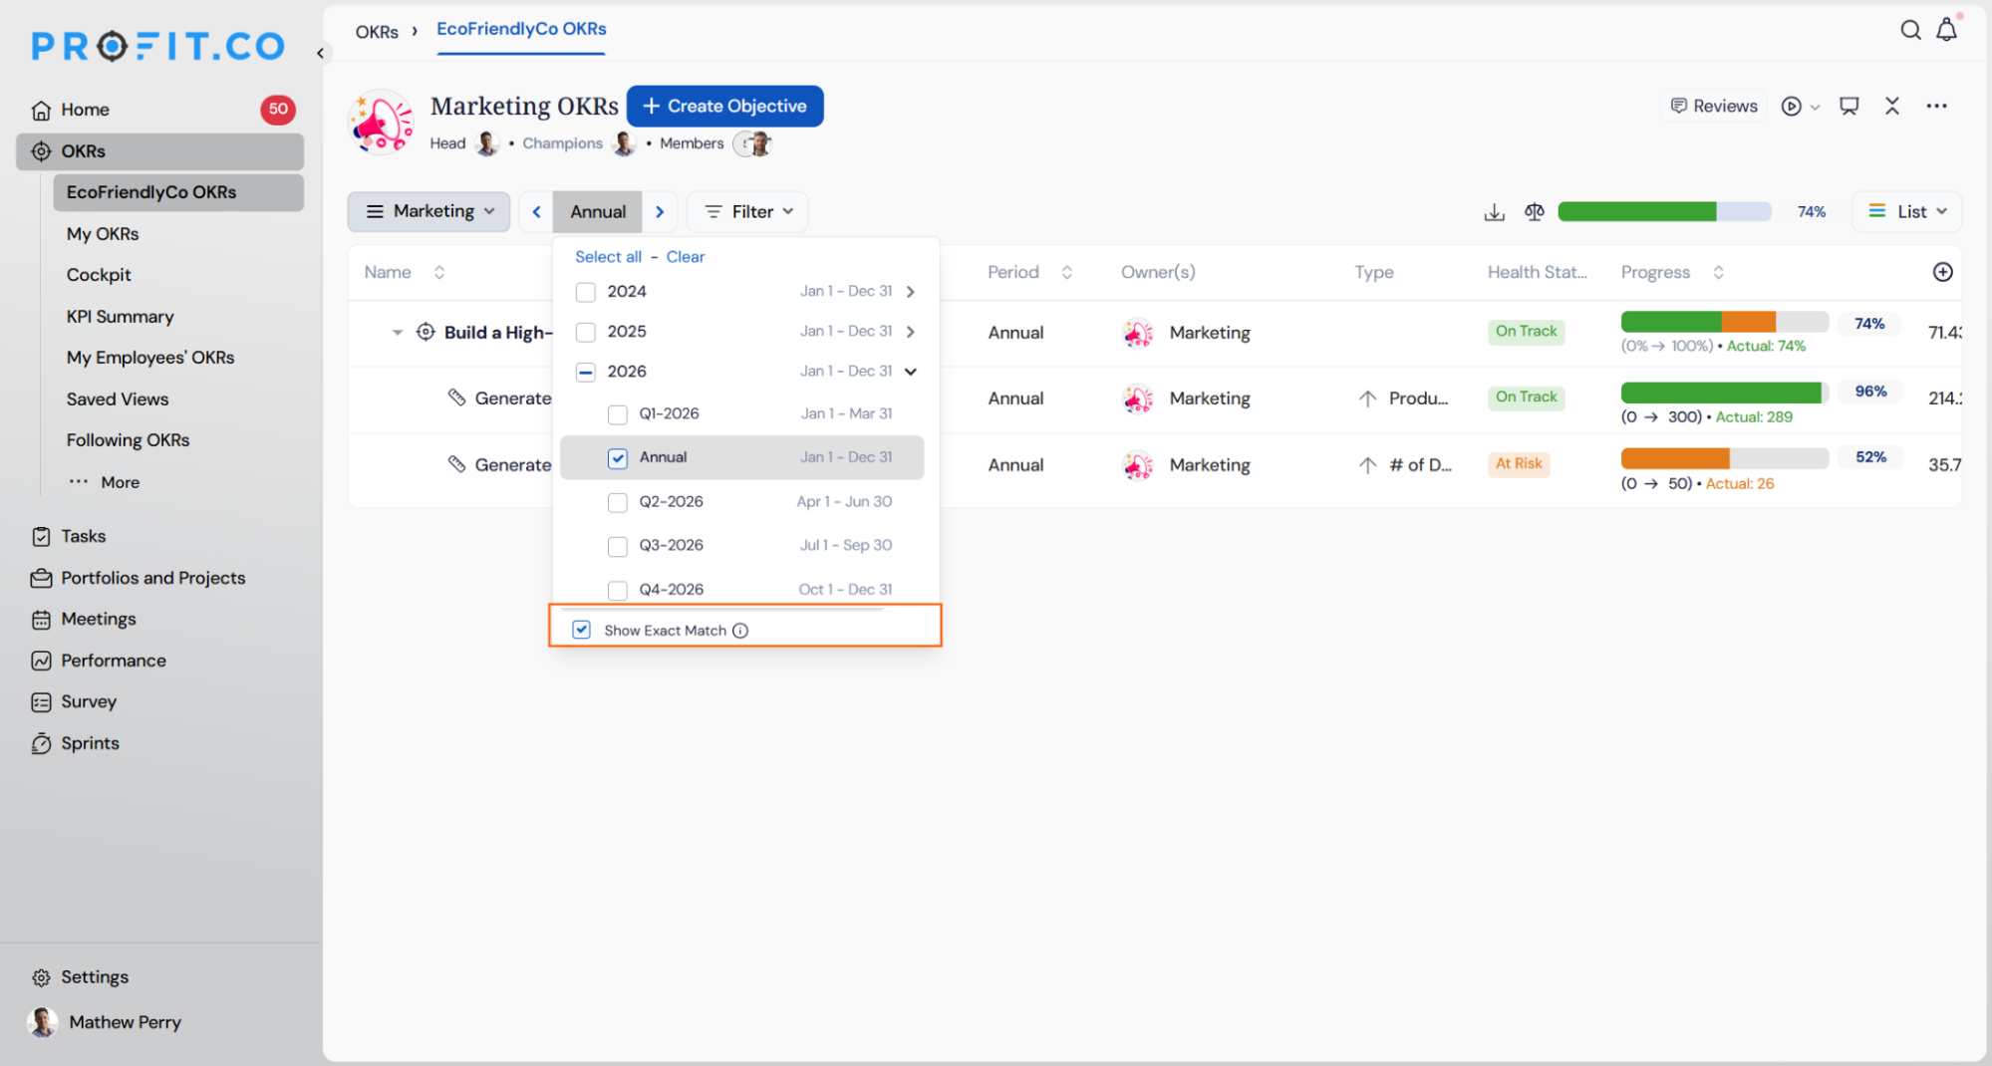Click the Clear link in period list
The width and height of the screenshot is (1992, 1066).
[x=685, y=257]
